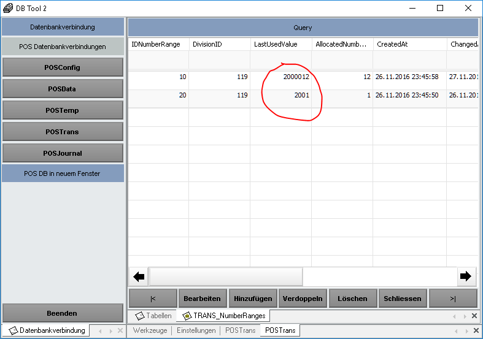This screenshot has width=483, height=339.
Task: Click filter field under IDNumberRange
Action: point(158,60)
